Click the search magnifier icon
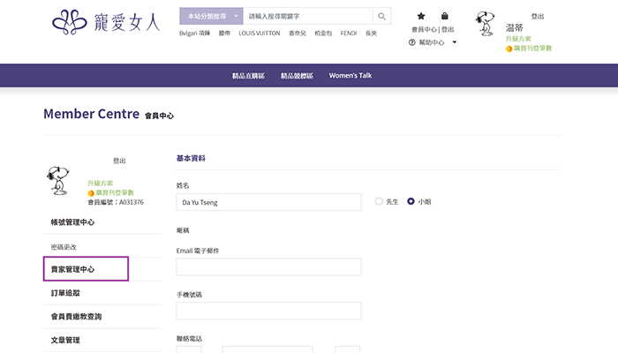This screenshot has height=353, width=618. click(x=381, y=16)
